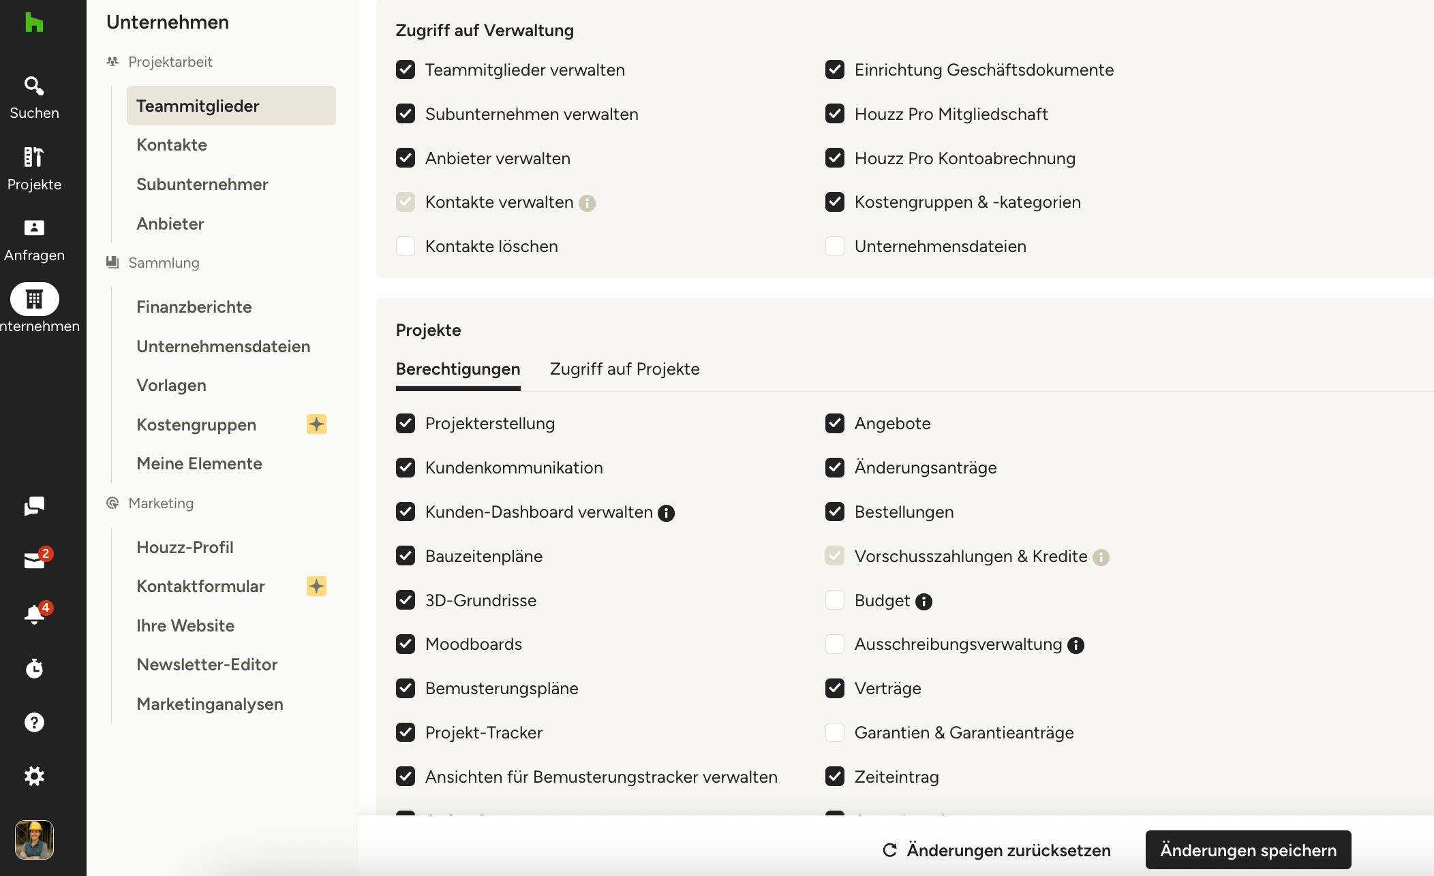Switch to Zugriff auf Projekte tab

click(624, 369)
